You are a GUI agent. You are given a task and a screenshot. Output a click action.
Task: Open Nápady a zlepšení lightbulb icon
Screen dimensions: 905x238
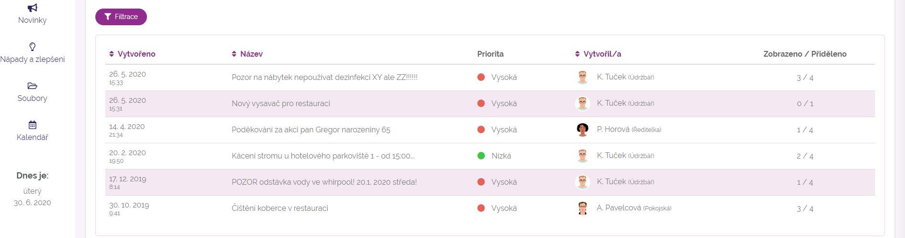click(32, 47)
